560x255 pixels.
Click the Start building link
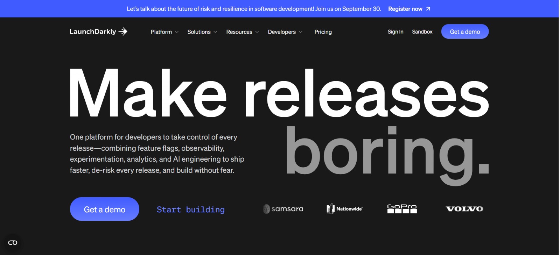[191, 210]
